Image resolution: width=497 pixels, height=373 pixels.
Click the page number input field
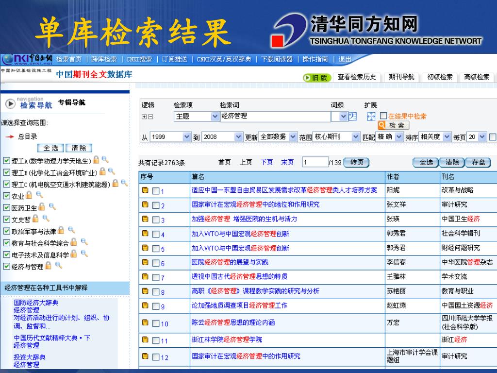[315, 162]
